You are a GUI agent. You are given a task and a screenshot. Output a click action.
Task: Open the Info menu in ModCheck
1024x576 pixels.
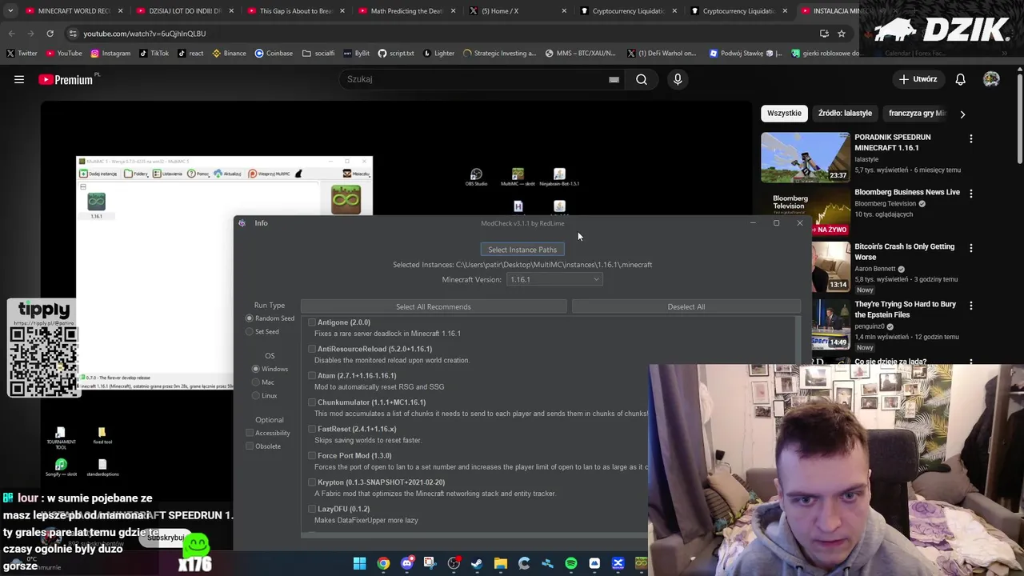(x=261, y=223)
